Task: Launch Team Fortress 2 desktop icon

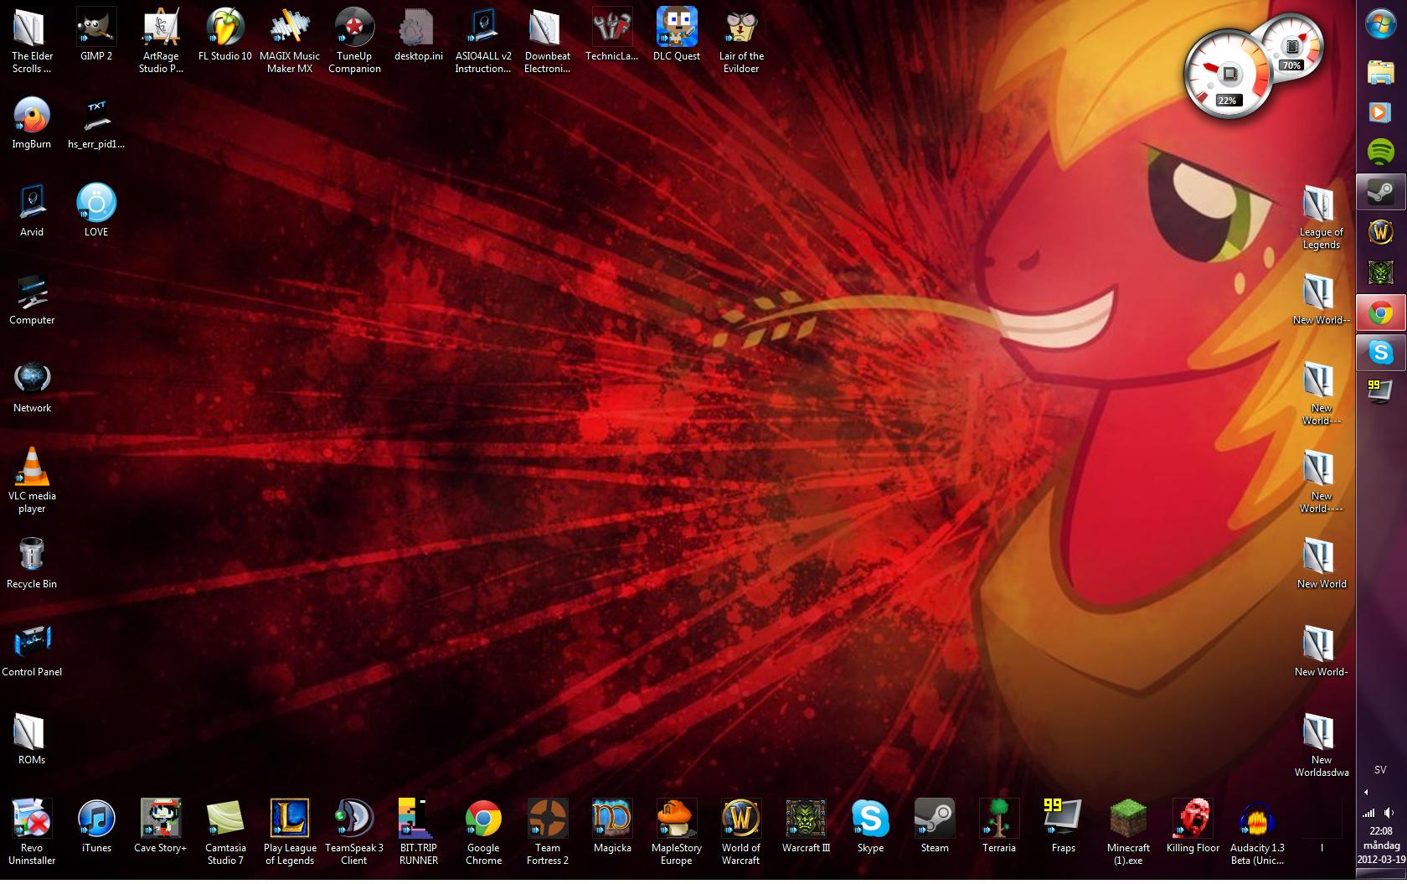Action: tap(548, 833)
